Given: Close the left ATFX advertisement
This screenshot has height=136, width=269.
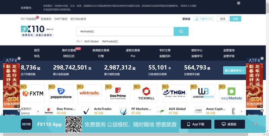Looking at the screenshot, I should [x=19, y=58].
